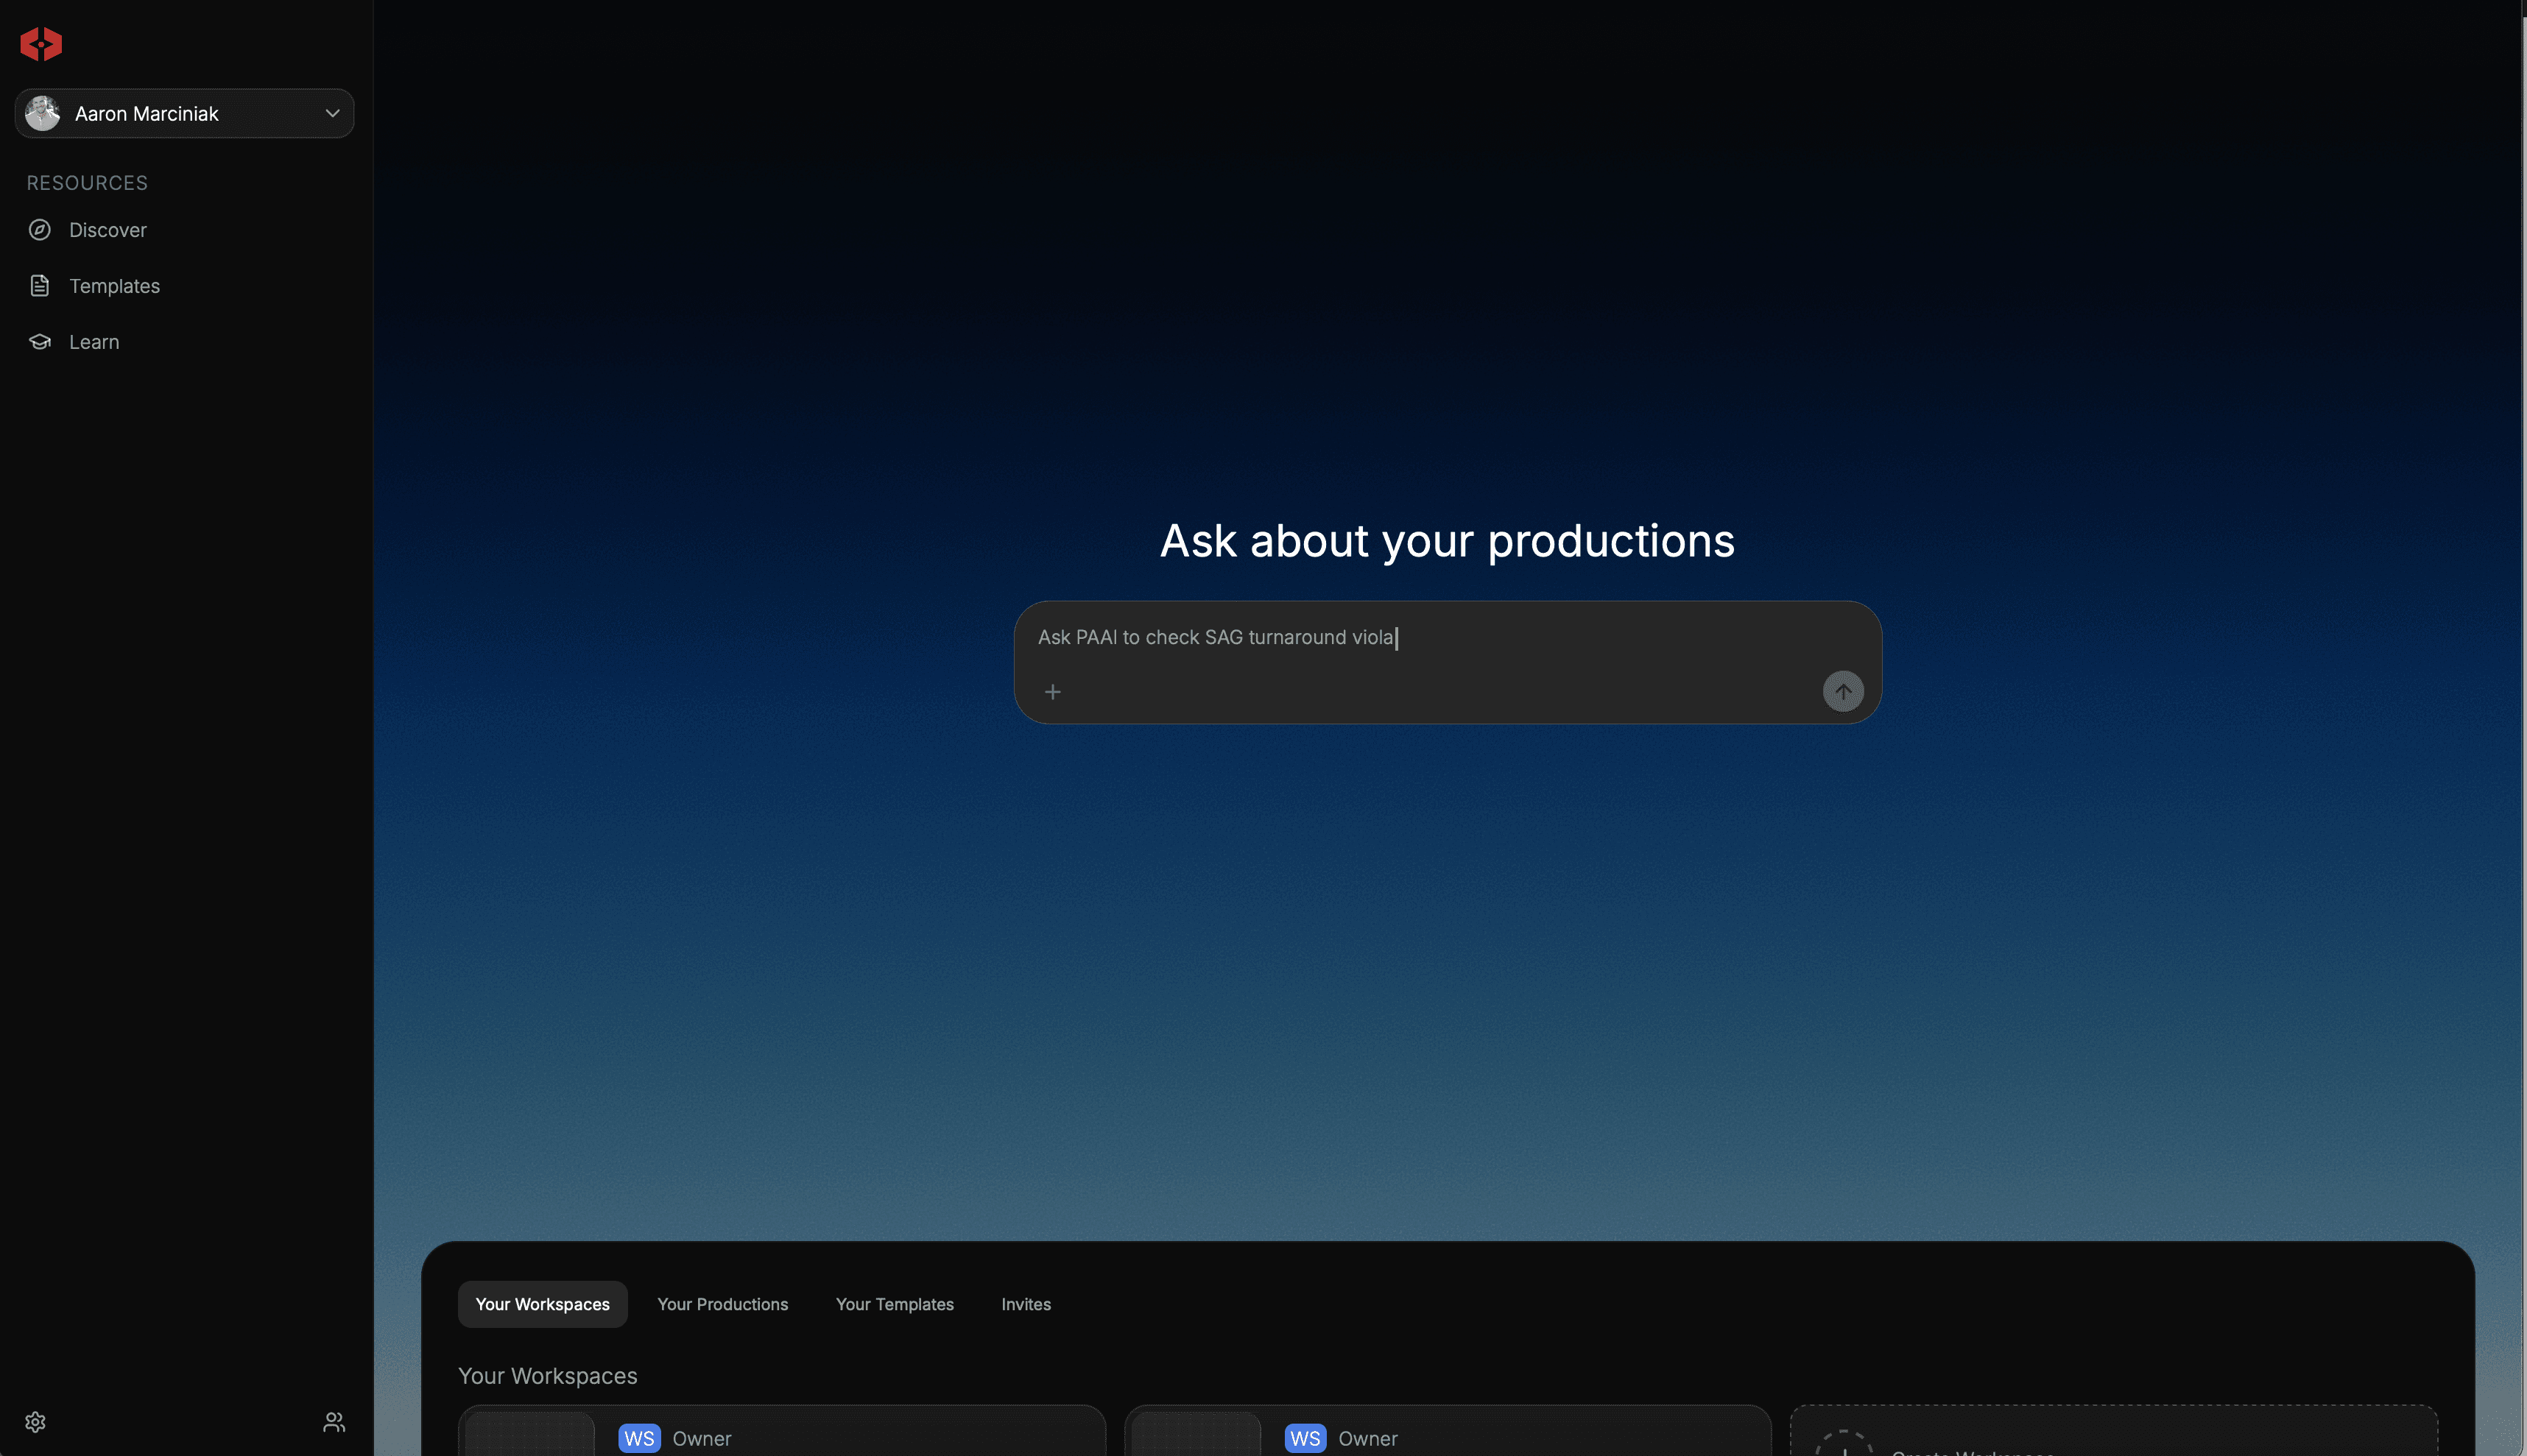
Task: Click the team members icon
Action: point(334,1421)
